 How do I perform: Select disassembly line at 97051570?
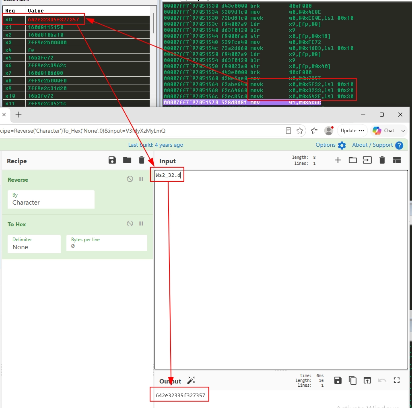pyautogui.click(x=242, y=103)
